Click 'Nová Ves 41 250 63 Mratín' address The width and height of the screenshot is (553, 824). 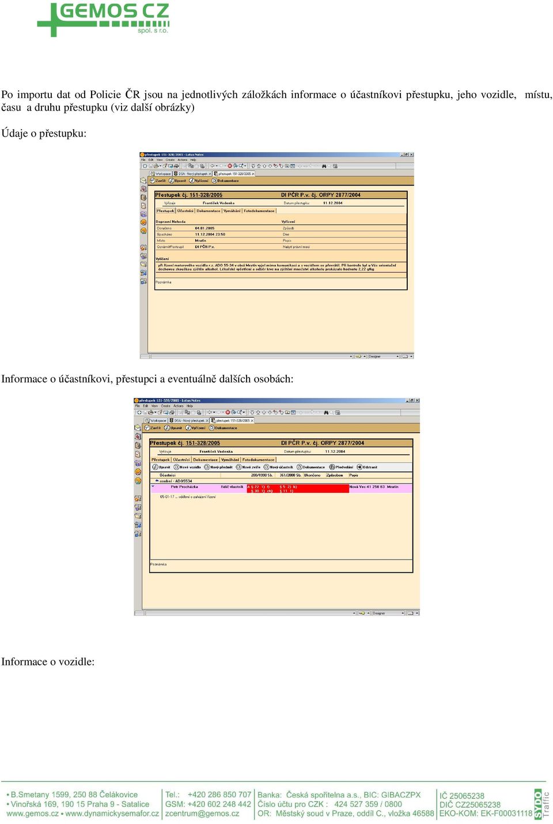(x=374, y=487)
